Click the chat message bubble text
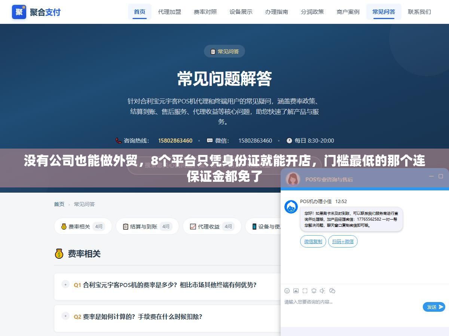The image size is (449, 336). (x=351, y=220)
